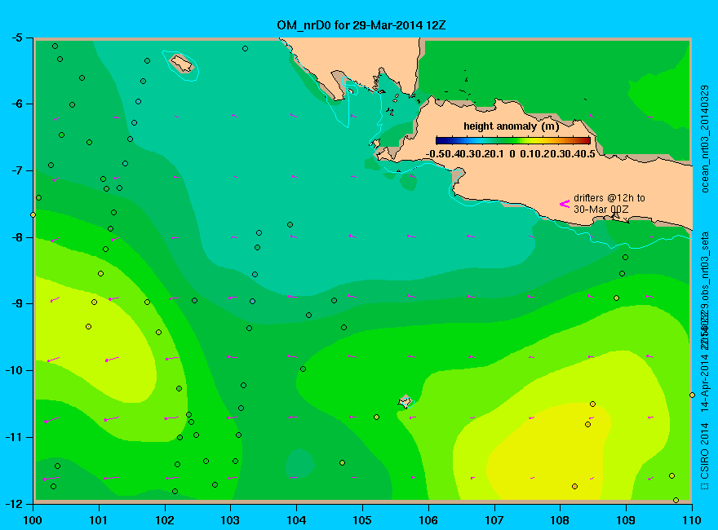718x530 pixels.
Task: Click the y-axis tick label '-7'
Action: pyautogui.click(x=16, y=170)
